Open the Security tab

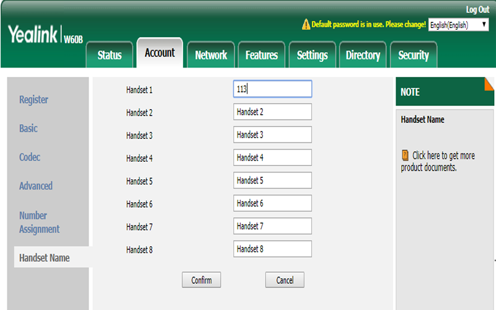[x=414, y=55]
